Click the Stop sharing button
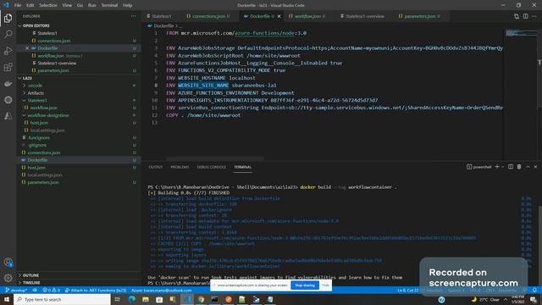 pyautogui.click(x=305, y=286)
